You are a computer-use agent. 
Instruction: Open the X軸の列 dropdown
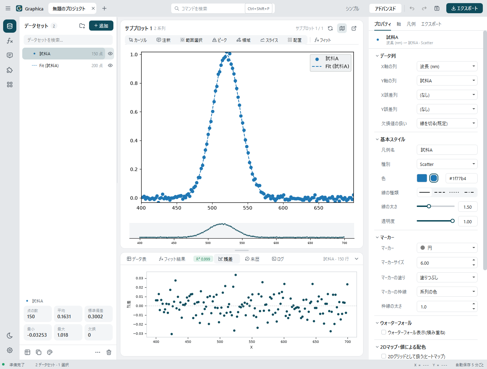point(447,66)
